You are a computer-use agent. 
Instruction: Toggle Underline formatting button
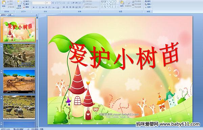(40, 7)
